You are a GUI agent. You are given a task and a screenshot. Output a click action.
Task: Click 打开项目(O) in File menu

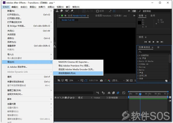[28, 15]
